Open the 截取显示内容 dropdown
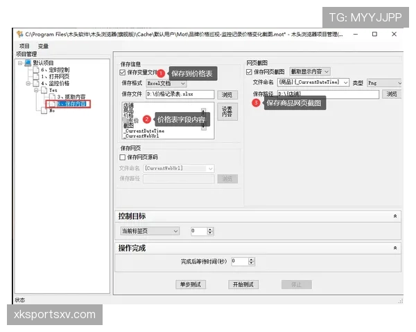This screenshot has height=332, width=416. tap(310, 71)
